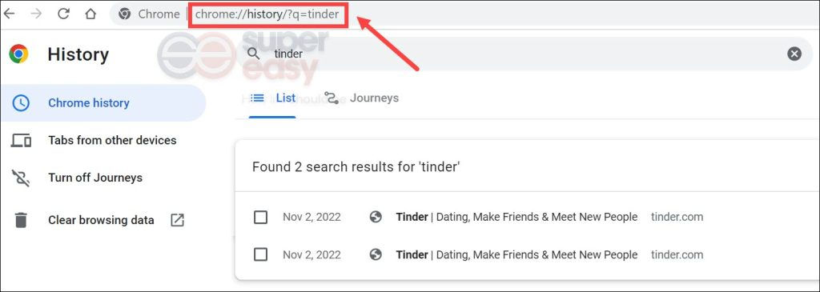
Task: Click the history search text field
Action: [x=523, y=54]
